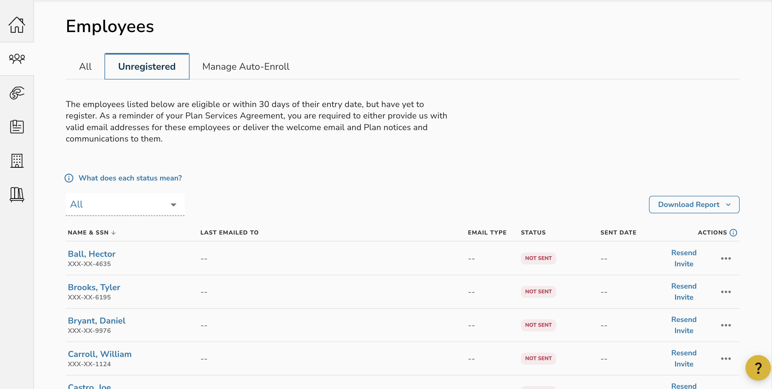Switch to Manage Auto-Enroll tab
Image resolution: width=772 pixels, height=389 pixels.
click(245, 67)
